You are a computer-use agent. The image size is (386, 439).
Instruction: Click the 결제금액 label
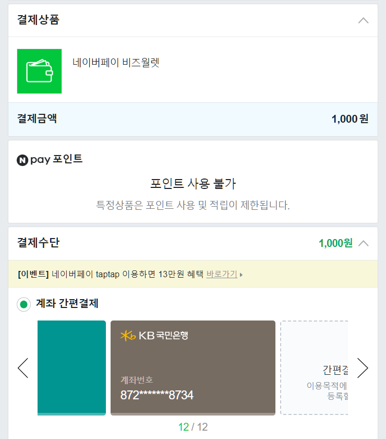click(37, 118)
